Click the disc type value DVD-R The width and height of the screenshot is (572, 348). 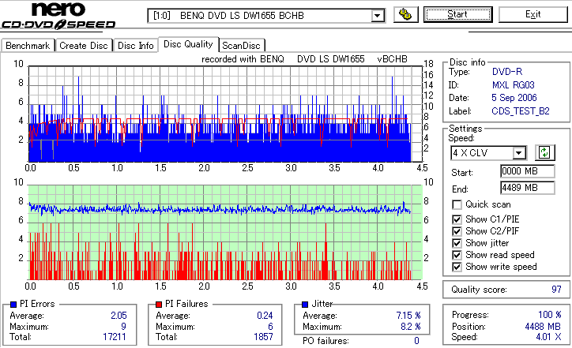tap(507, 72)
